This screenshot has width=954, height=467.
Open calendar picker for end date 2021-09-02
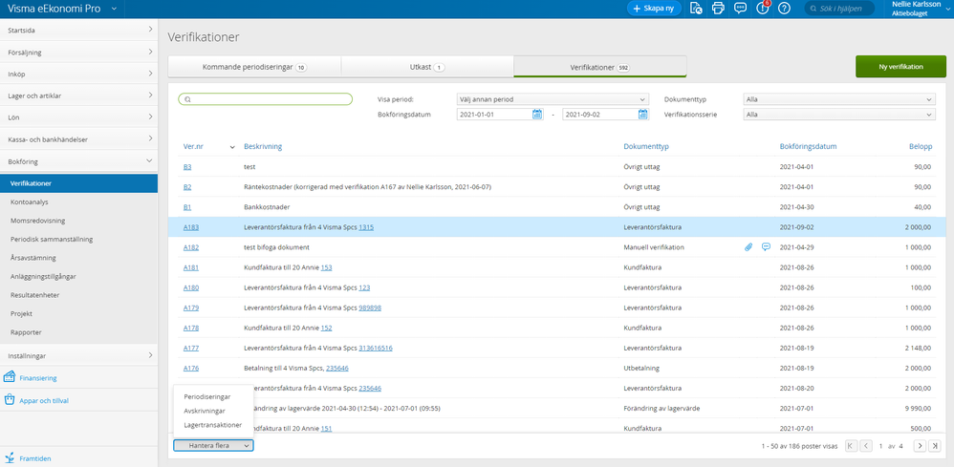click(643, 115)
